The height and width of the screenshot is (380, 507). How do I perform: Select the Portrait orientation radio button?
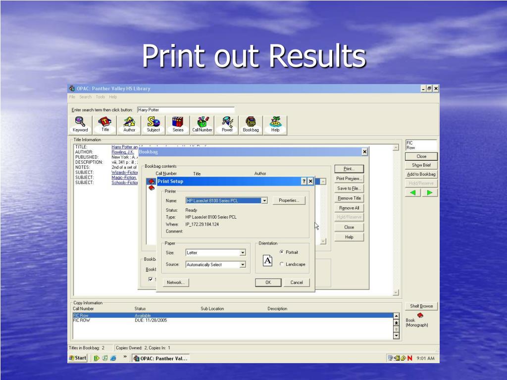(x=282, y=252)
